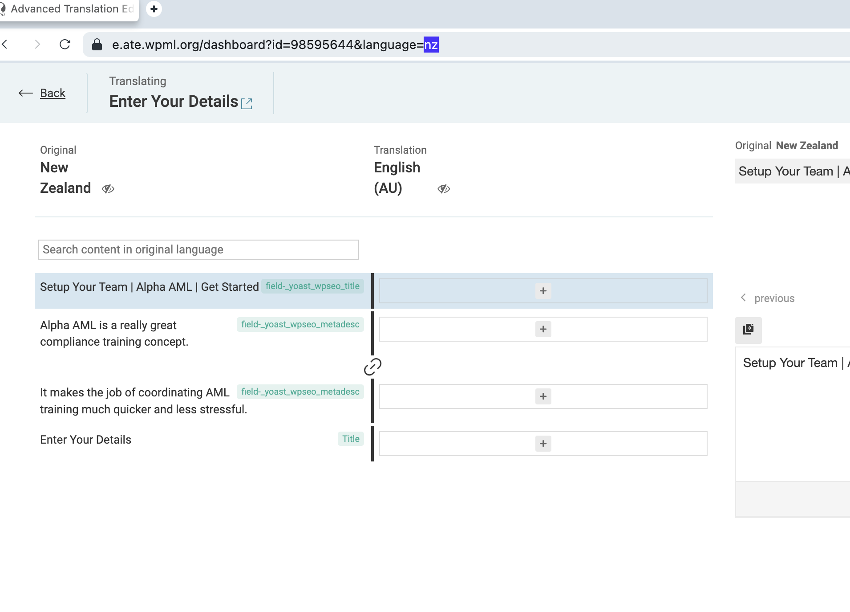This screenshot has width=850, height=612.
Task: Reload the page with refresh icon
Action: click(x=65, y=44)
